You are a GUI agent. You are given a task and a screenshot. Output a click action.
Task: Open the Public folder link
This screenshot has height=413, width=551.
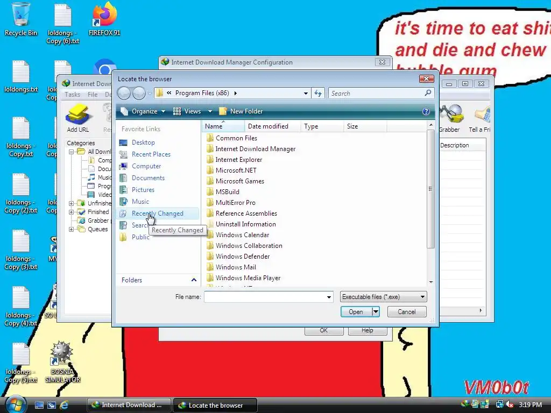pyautogui.click(x=140, y=237)
